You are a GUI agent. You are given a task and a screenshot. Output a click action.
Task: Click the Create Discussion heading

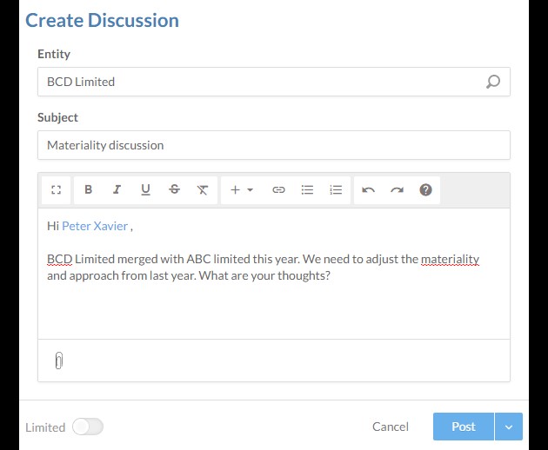[x=102, y=20]
